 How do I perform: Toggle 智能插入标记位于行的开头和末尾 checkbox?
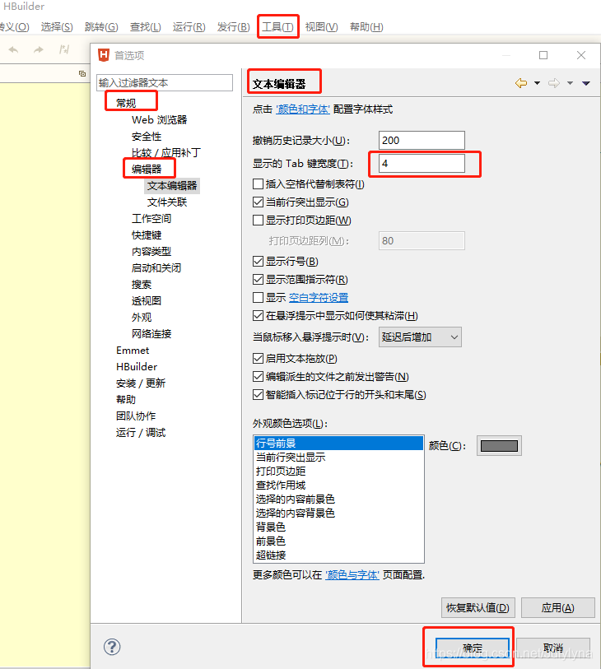(x=258, y=395)
